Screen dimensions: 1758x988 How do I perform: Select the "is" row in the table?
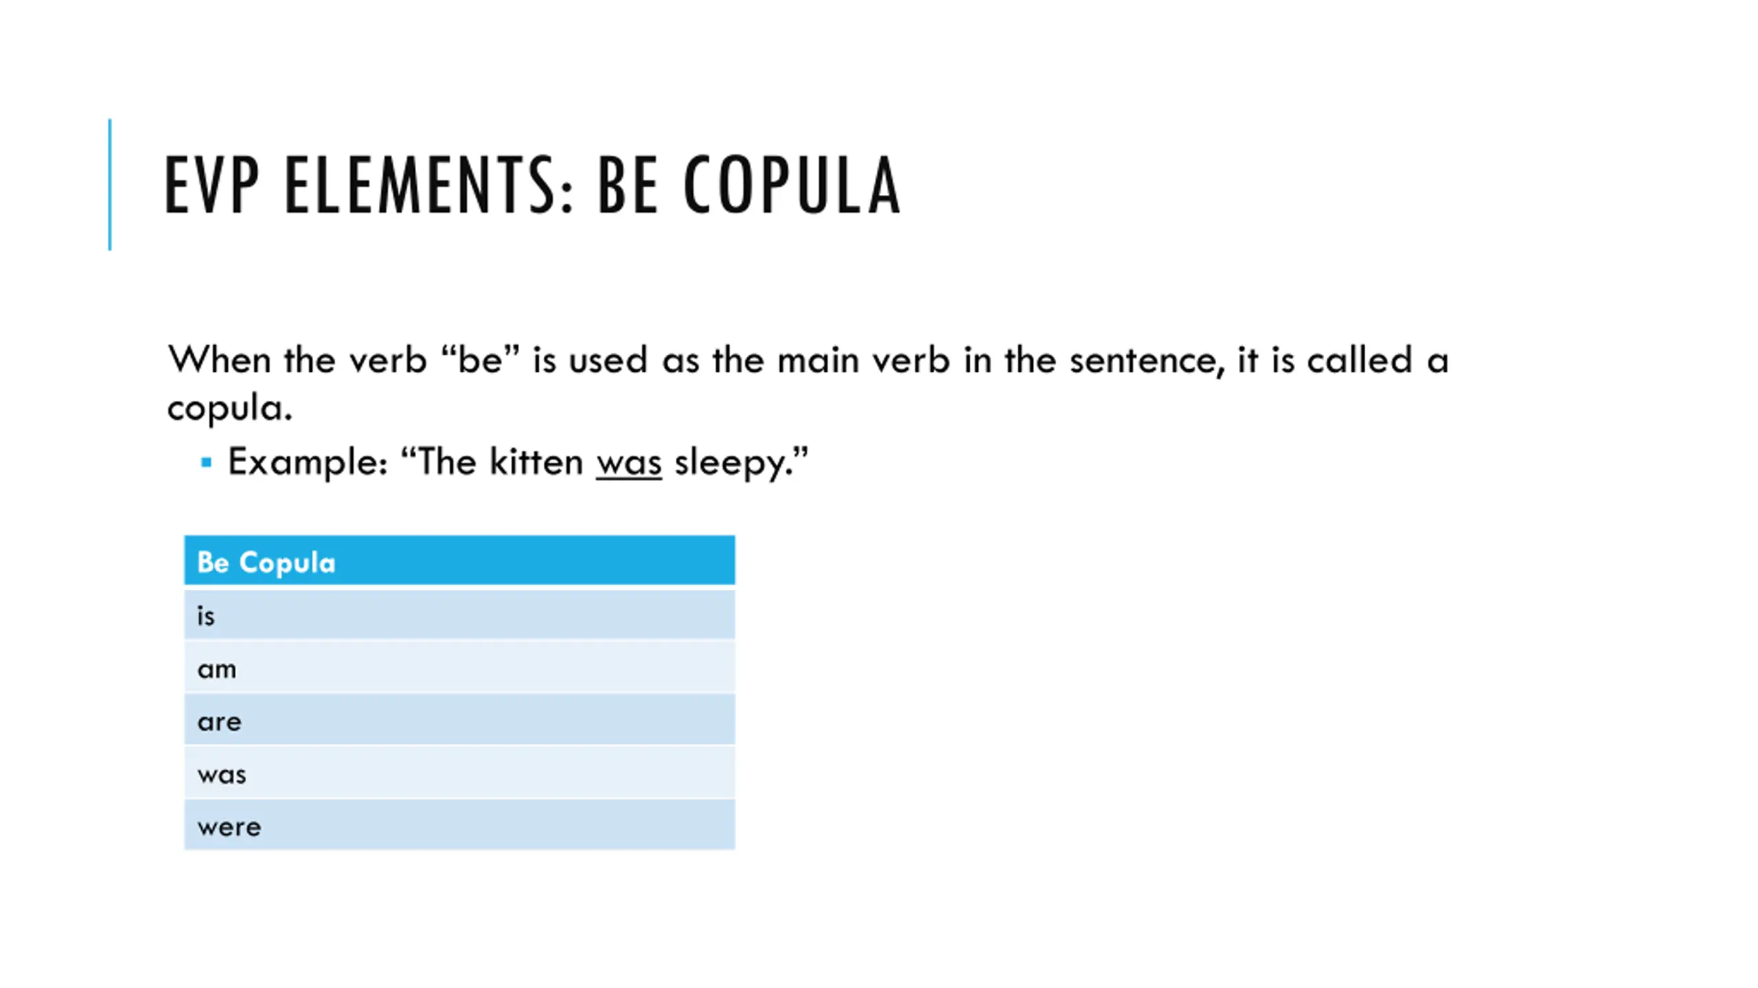459,615
